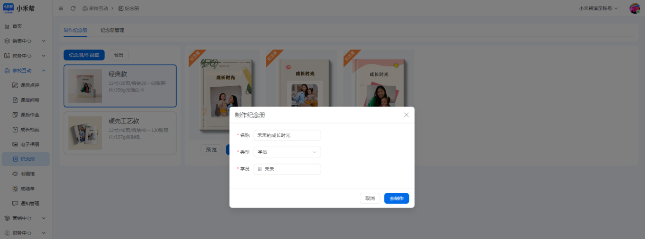
Task: Click the refresh icon in top bar
Action: point(73,8)
